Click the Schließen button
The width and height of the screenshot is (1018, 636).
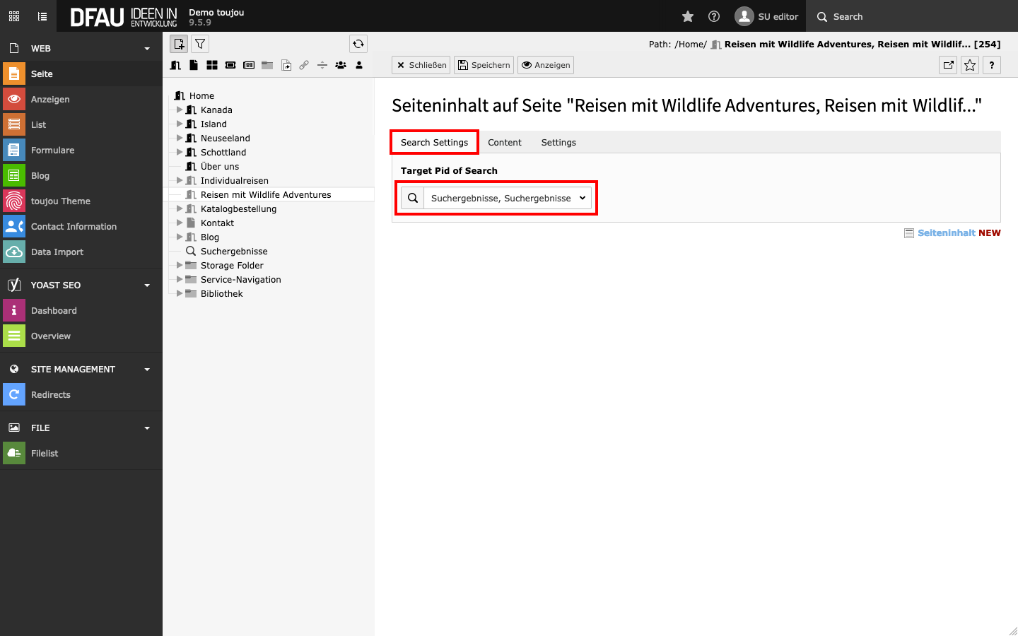pyautogui.click(x=421, y=65)
